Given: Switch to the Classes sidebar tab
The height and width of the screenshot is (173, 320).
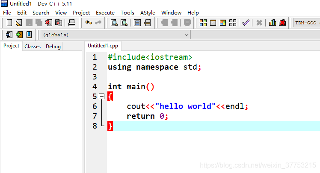Looking at the screenshot, I should tap(33, 47).
